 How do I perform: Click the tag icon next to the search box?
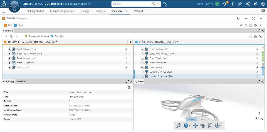point(165,4)
